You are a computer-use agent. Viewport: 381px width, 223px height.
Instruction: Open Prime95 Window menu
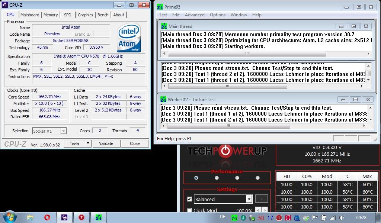(x=238, y=15)
